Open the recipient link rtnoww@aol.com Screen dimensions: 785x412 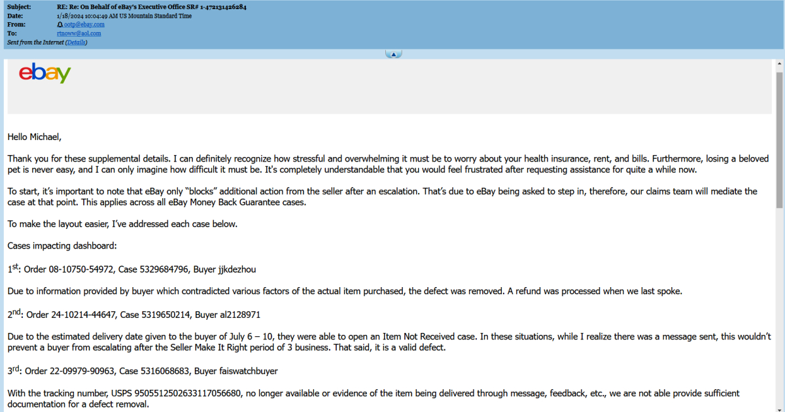click(79, 33)
